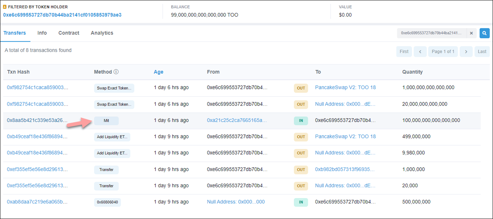Open Null Address link in the 20,000 row
This screenshot has height=219, width=493.
[345, 186]
